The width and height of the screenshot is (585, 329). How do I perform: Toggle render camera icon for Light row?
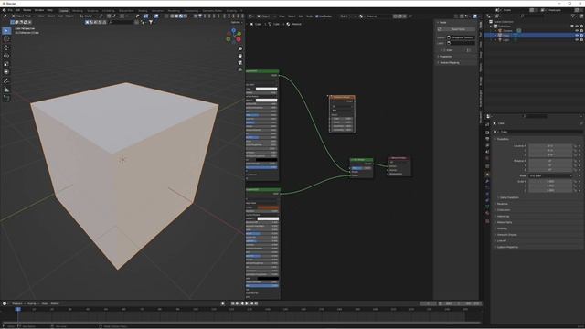coord(581,39)
